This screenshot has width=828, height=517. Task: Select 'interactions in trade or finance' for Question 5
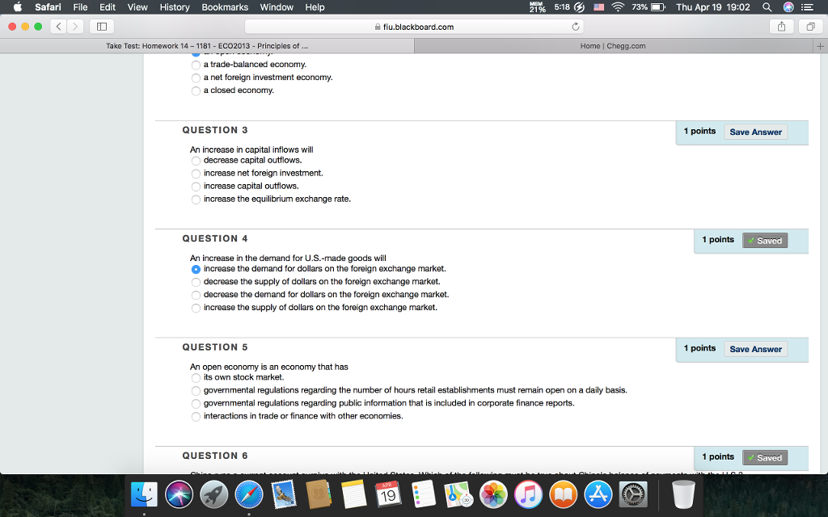pos(196,416)
